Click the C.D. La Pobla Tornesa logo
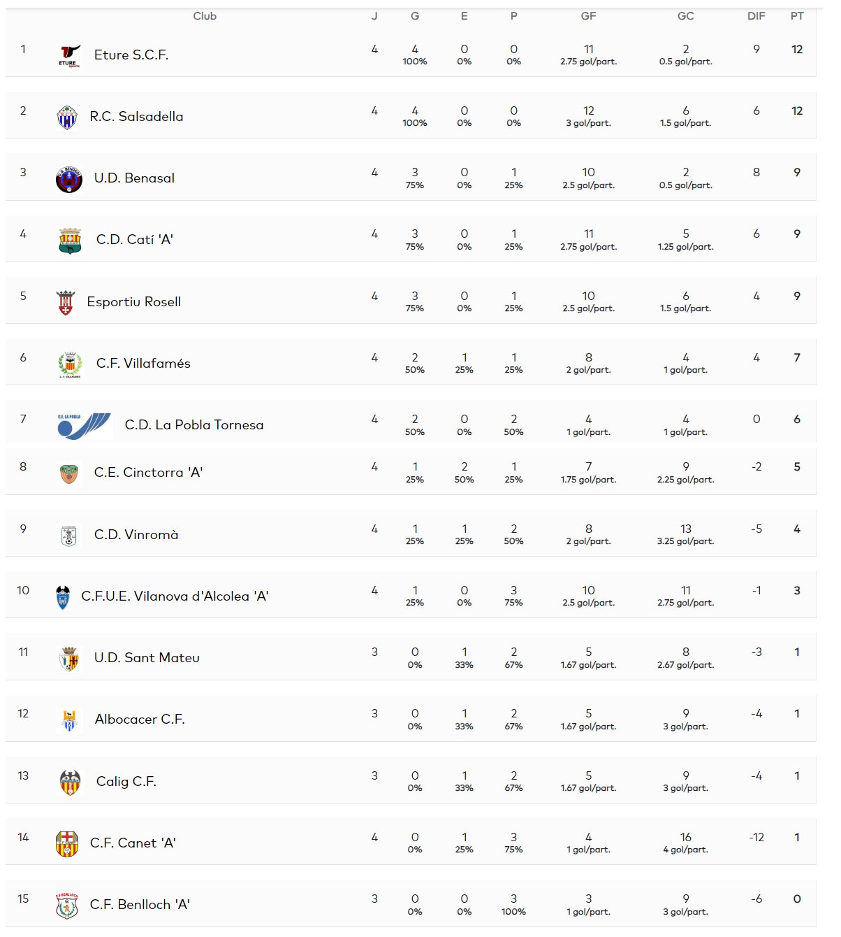This screenshot has width=841, height=937. [84, 425]
